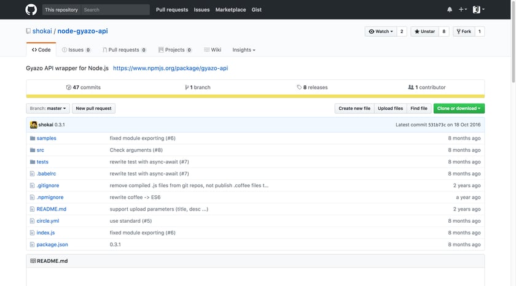
Task: View 8 releases
Action: click(x=312, y=87)
